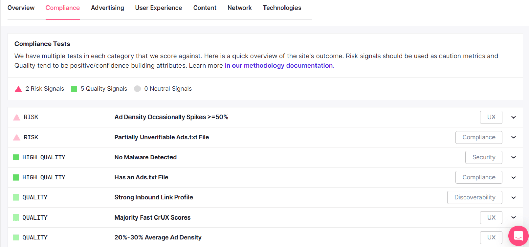This screenshot has width=529, height=247.
Task: Open the methodology documentation link
Action: pos(279,65)
